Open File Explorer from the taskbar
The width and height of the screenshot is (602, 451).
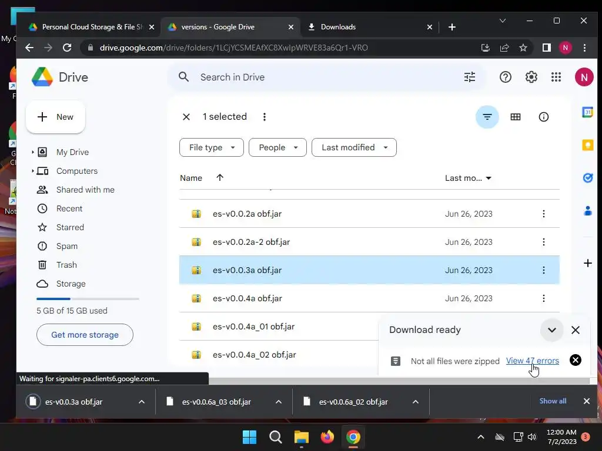(x=302, y=437)
